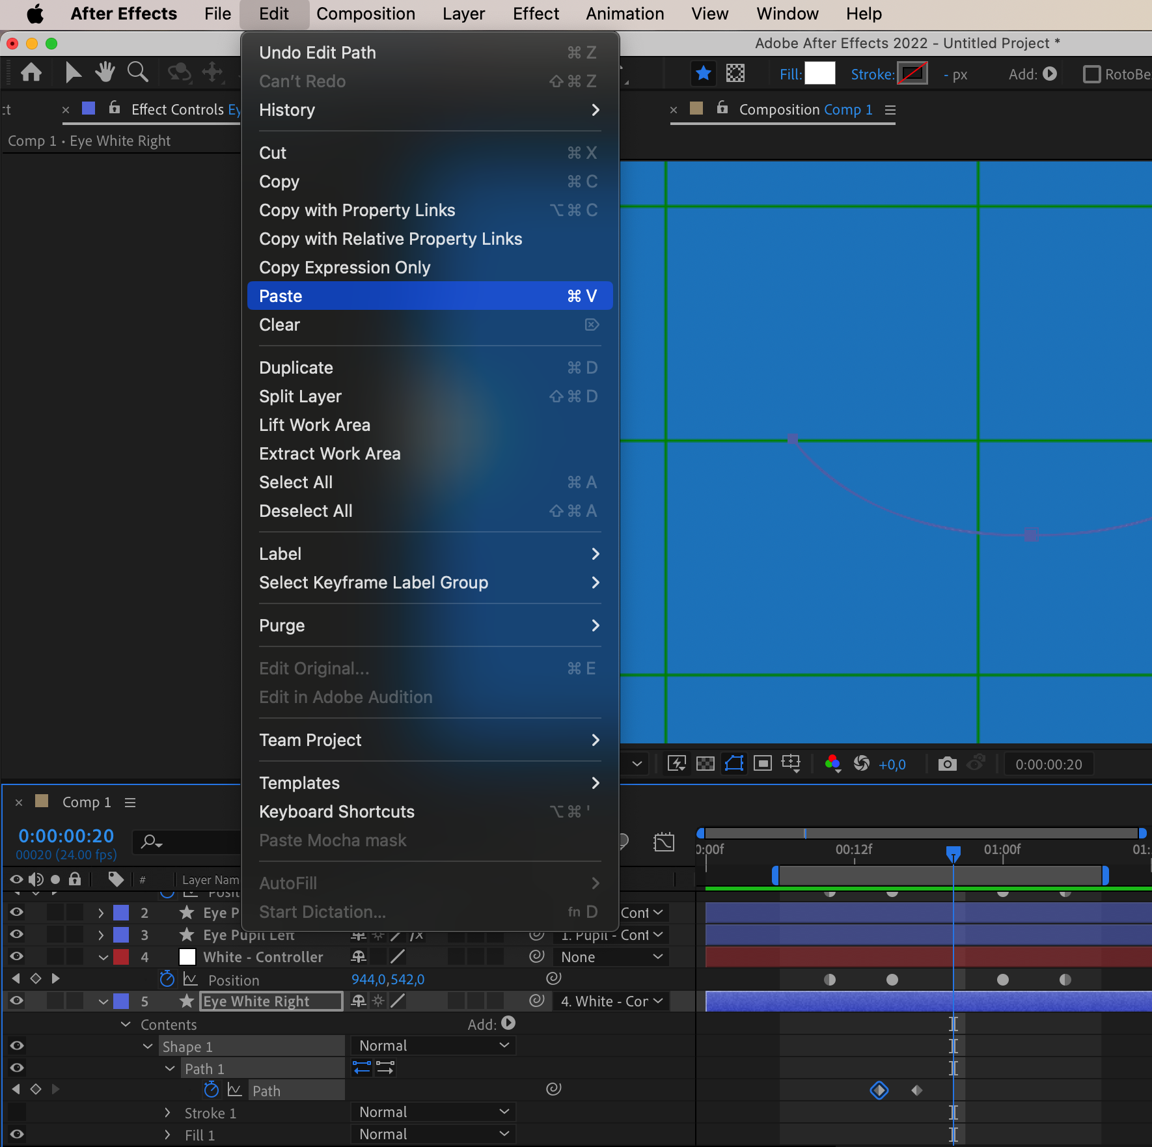Click the Position stopwatch on White Controller
1152x1147 pixels.
click(x=167, y=978)
